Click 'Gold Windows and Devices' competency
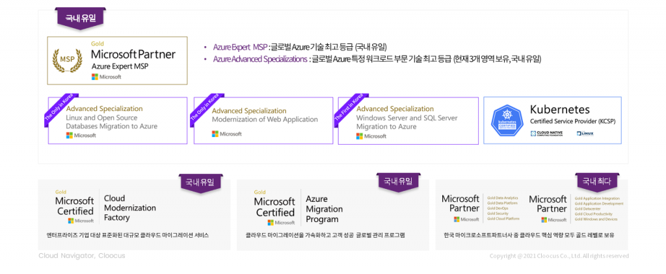 [x=596, y=219]
